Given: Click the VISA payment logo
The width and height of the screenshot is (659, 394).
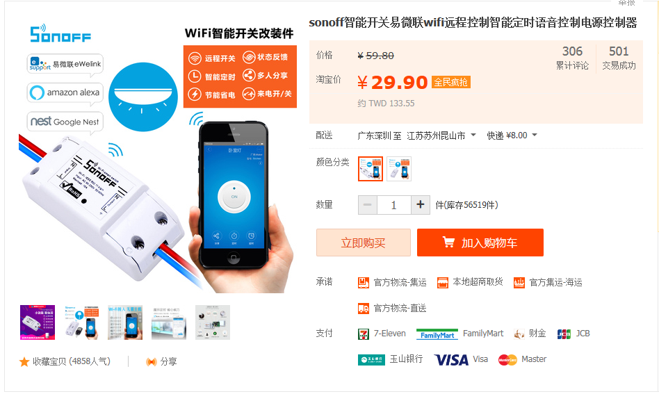Looking at the screenshot, I should point(451,359).
